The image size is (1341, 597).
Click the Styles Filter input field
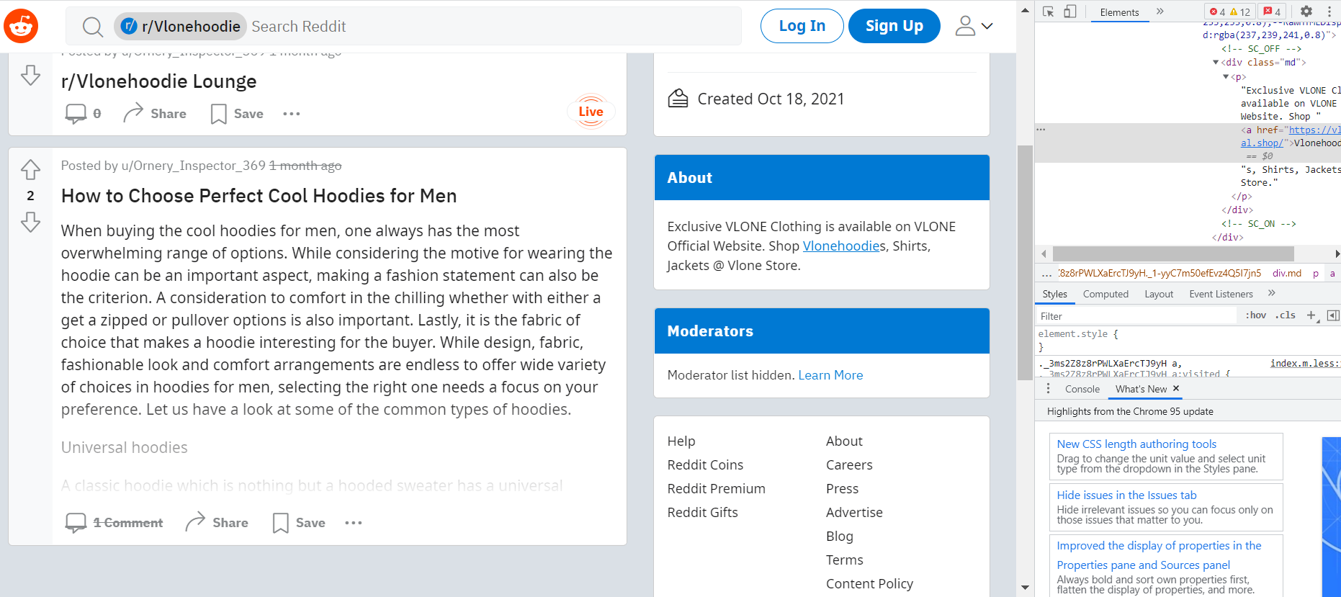click(1138, 316)
